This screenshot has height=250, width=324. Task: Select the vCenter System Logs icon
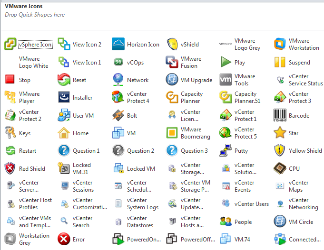[118, 204]
